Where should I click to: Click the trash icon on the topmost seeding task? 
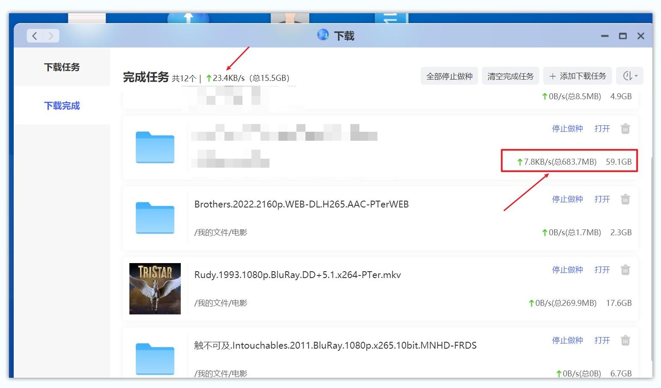point(625,128)
